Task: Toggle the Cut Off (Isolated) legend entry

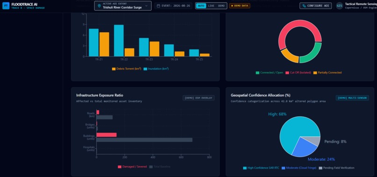Action: point(298,72)
